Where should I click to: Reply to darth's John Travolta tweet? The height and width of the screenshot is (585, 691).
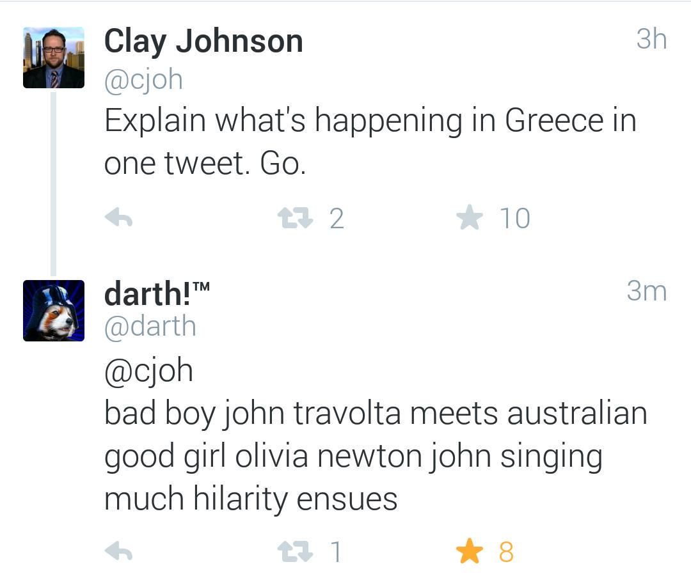click(x=118, y=552)
